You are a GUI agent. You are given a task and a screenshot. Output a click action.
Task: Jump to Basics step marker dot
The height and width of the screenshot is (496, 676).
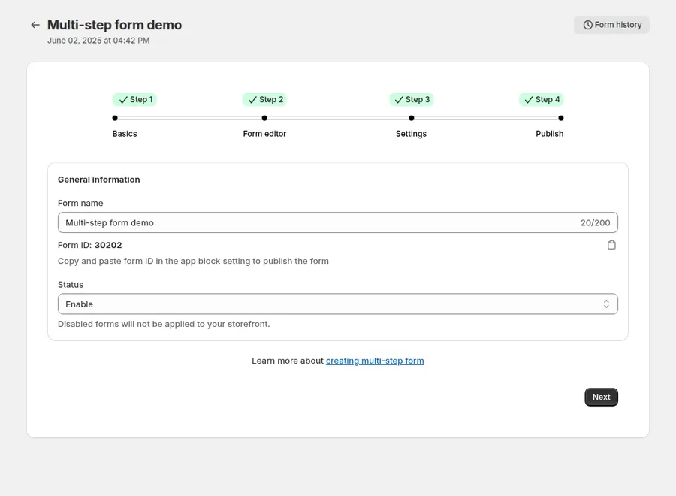[x=115, y=118]
